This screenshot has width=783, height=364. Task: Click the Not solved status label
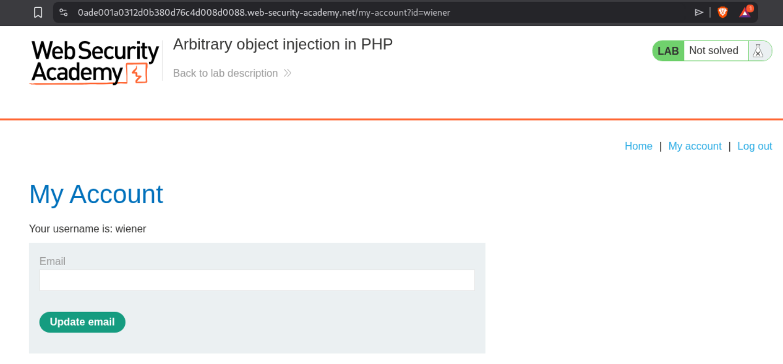(714, 51)
